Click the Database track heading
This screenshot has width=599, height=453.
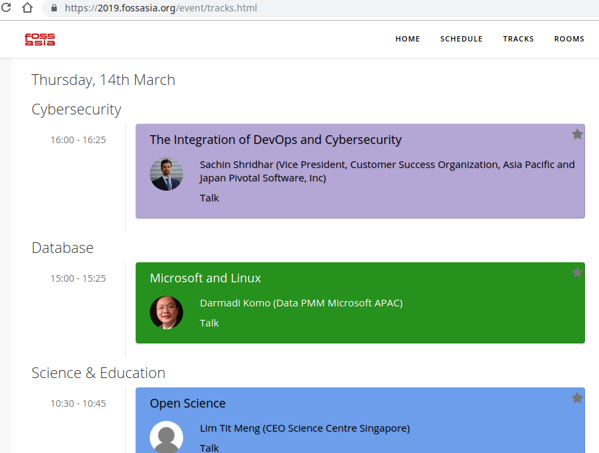tap(62, 248)
